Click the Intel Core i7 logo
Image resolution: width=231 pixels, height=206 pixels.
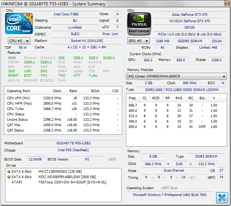tap(19, 23)
